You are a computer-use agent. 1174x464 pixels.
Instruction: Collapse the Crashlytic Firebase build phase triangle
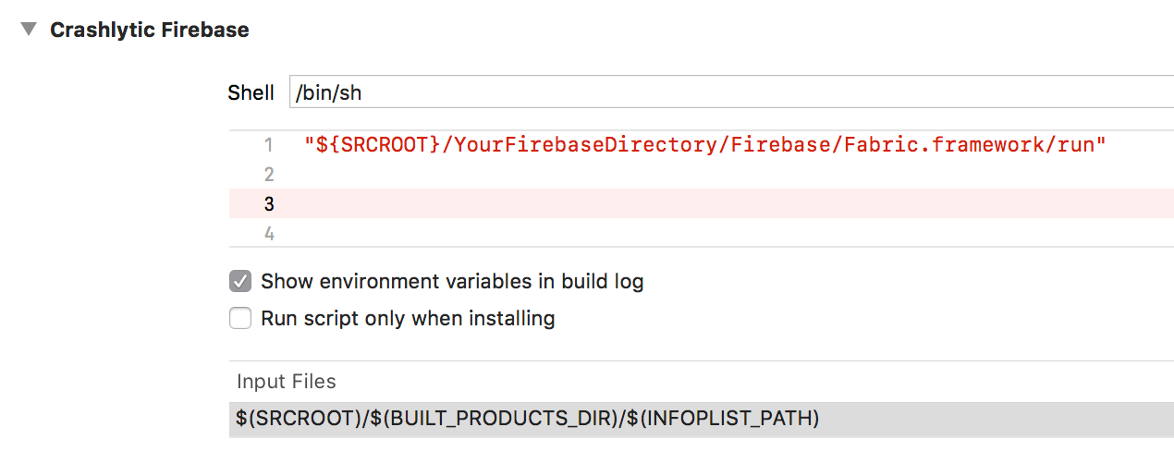click(x=30, y=30)
